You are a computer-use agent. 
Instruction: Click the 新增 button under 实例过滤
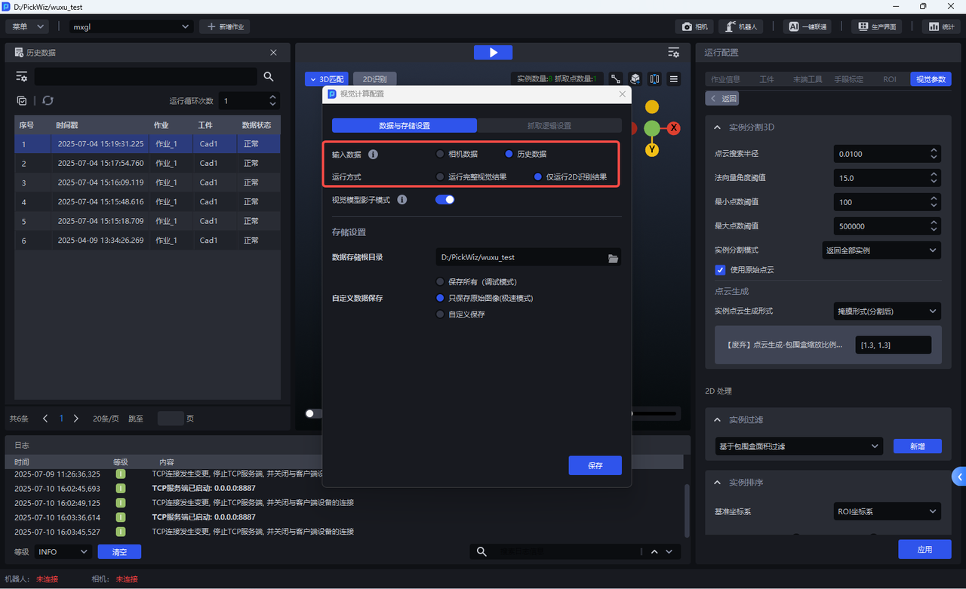pos(917,446)
